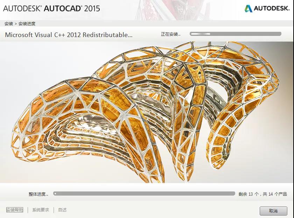Open the 系统要求 system requirements link
Image resolution: width=294 pixels, height=218 pixels.
41,210
